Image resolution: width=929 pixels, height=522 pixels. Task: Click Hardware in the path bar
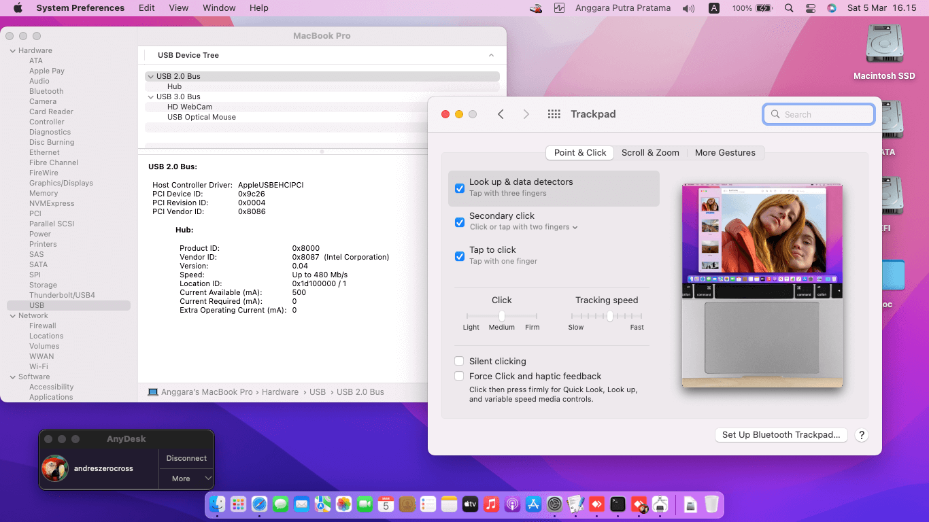coord(280,392)
